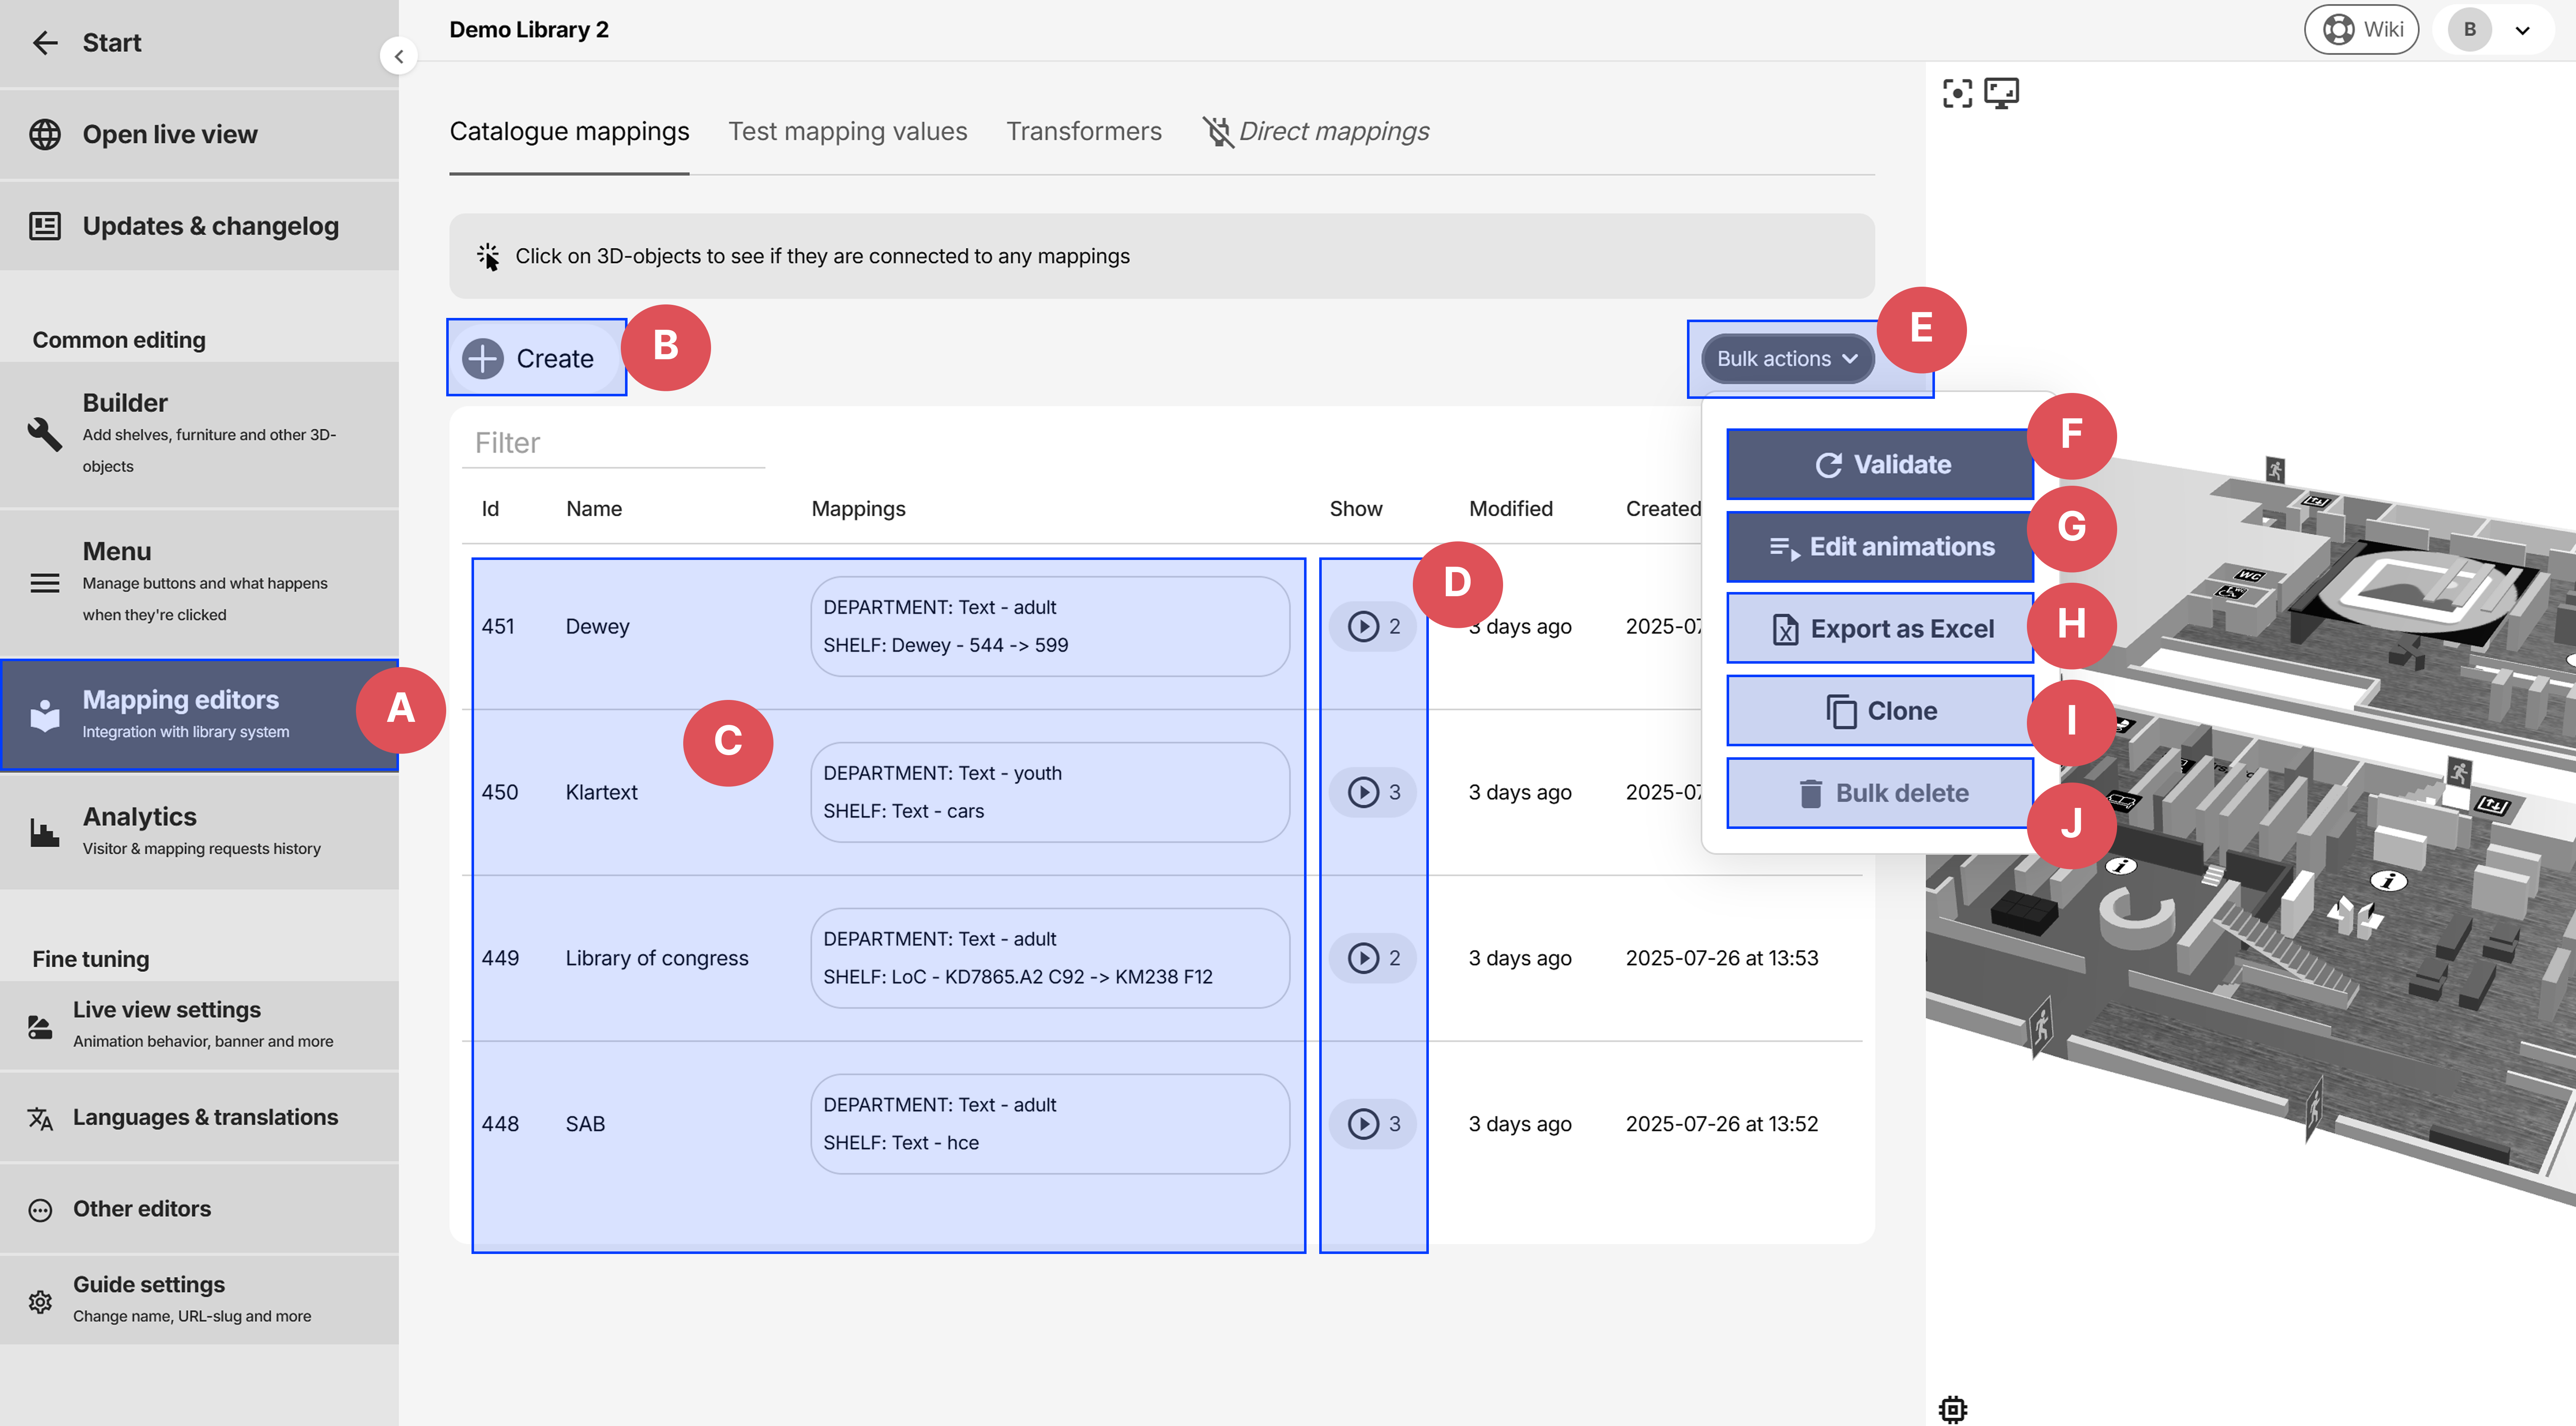
Task: Open Languages & translations
Action: [x=205, y=1117]
